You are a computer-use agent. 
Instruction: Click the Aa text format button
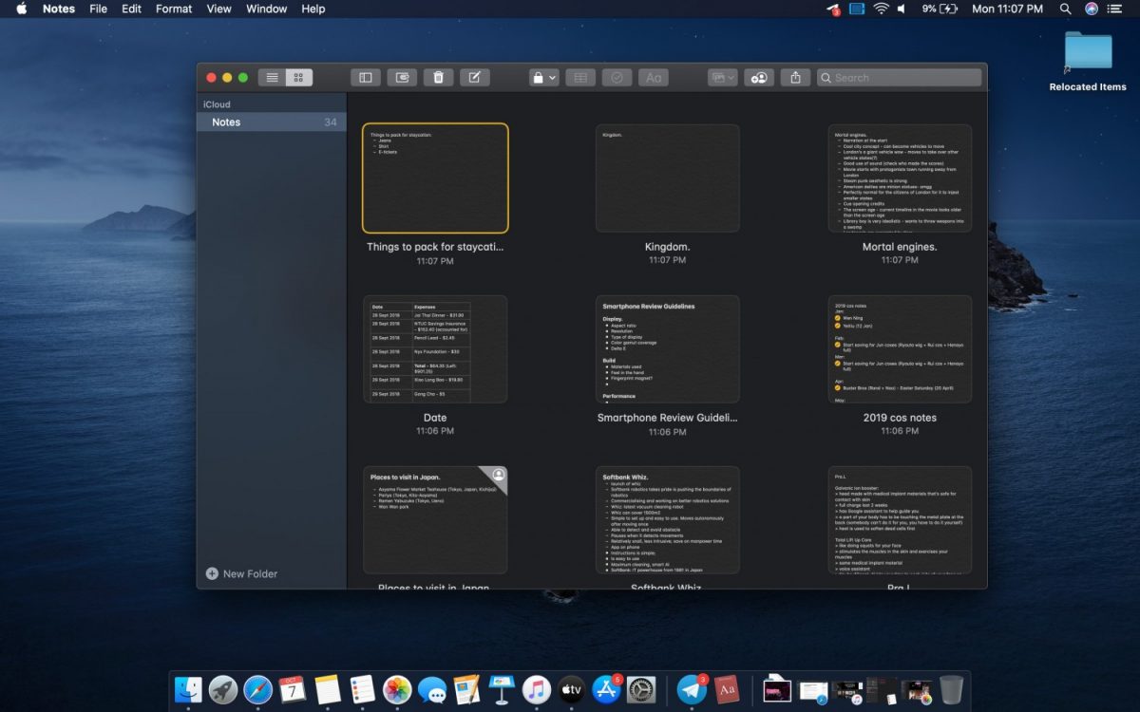pos(654,78)
